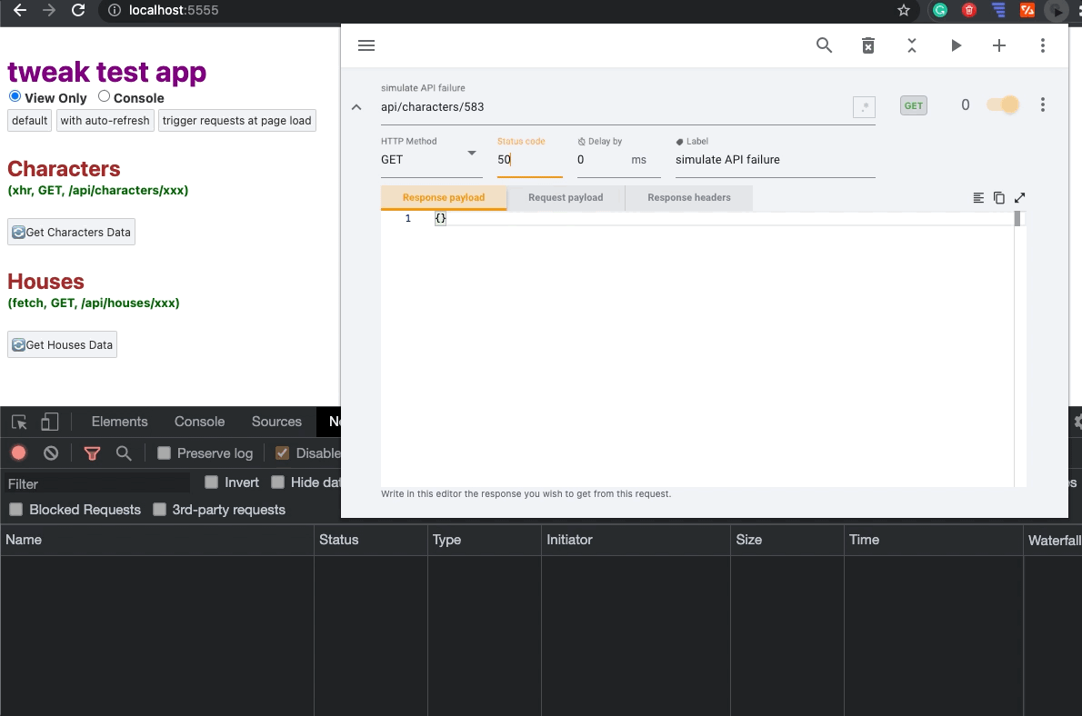
Task: Switch to the Response headers tab
Action: click(x=688, y=197)
